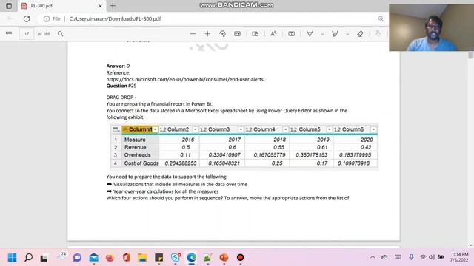The width and height of the screenshot is (474, 266).
Task: Click the table corner icon in exhibit
Action: click(116, 129)
